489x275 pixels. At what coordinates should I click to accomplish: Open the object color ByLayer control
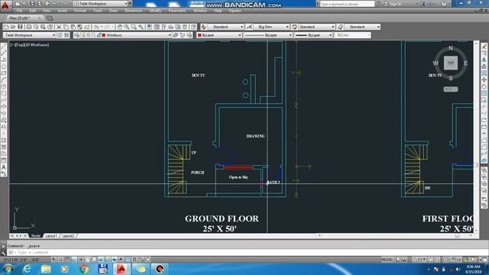(219, 35)
